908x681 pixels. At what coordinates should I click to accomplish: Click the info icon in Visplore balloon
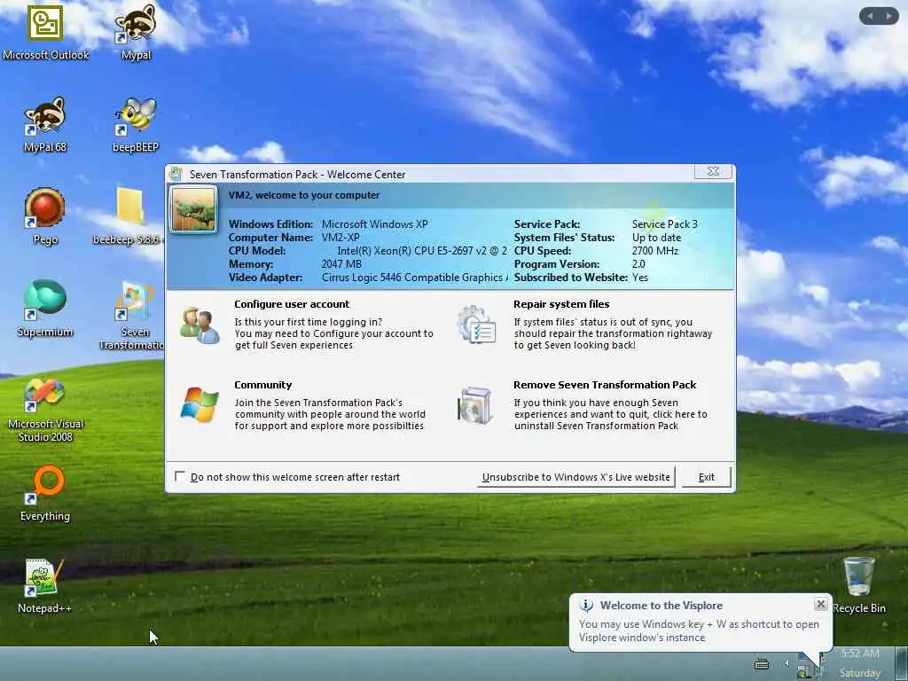coord(586,605)
